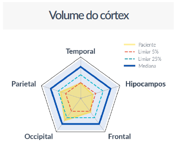Select the Hipocampos axis label

146,84
